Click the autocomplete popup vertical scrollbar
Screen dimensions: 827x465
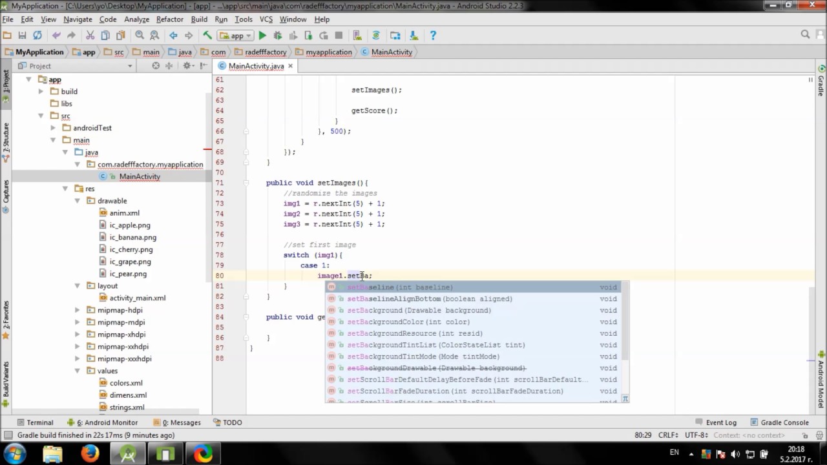coord(625,322)
